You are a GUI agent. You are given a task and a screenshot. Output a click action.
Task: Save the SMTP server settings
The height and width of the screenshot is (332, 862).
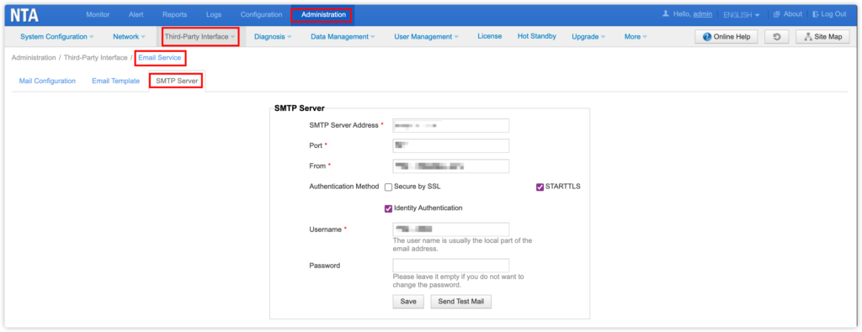[408, 302]
